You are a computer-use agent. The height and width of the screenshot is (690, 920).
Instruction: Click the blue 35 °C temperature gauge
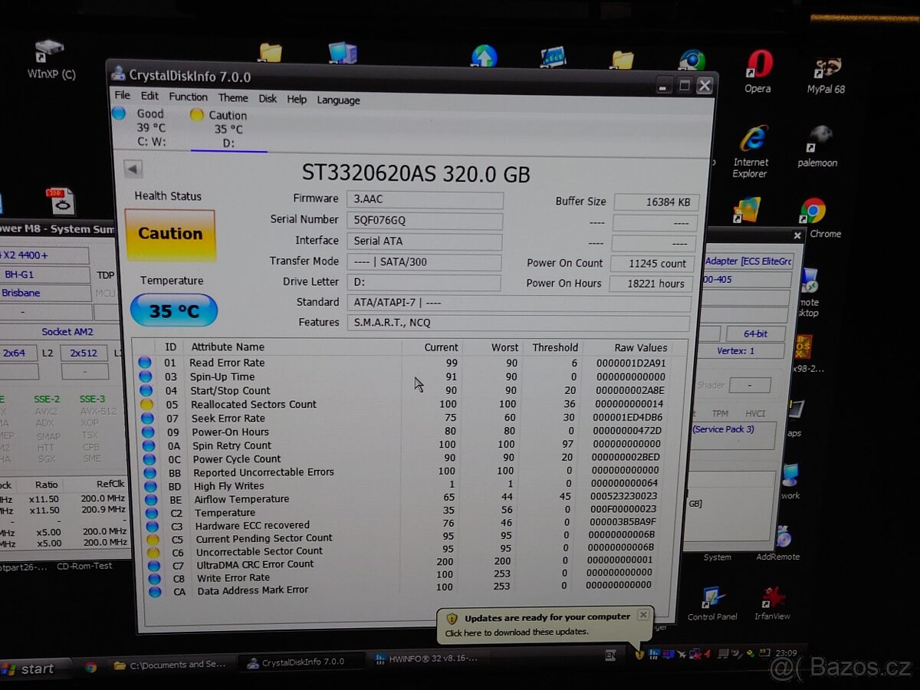[173, 310]
